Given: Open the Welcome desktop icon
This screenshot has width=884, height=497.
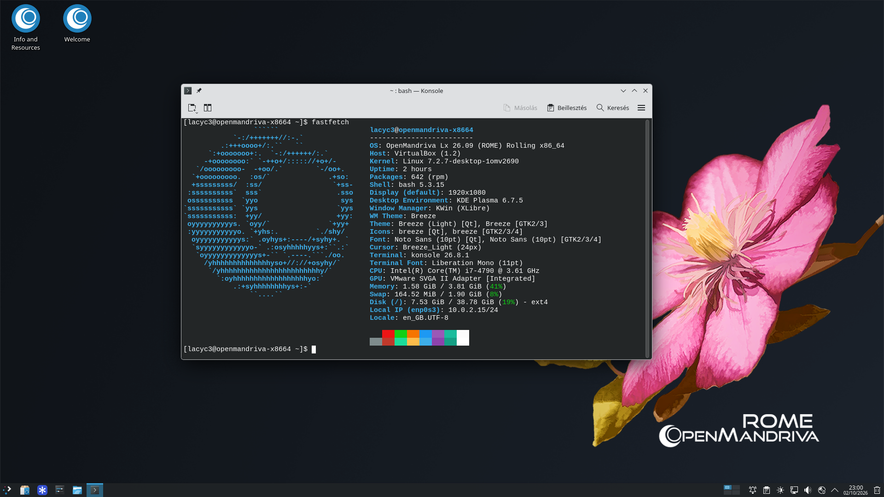Looking at the screenshot, I should click(x=77, y=24).
